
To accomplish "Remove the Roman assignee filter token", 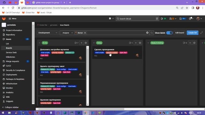I will point(85,33).
